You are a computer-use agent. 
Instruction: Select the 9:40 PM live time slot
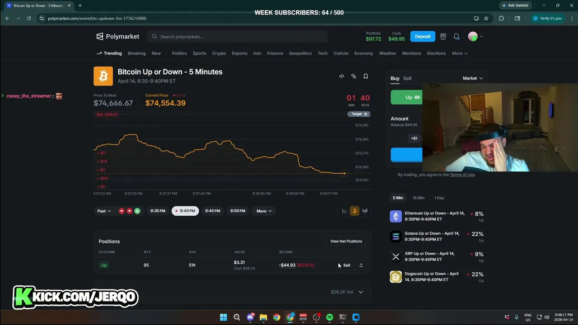185,211
